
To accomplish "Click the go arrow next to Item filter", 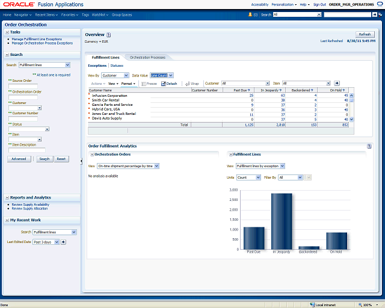I will click(337, 83).
